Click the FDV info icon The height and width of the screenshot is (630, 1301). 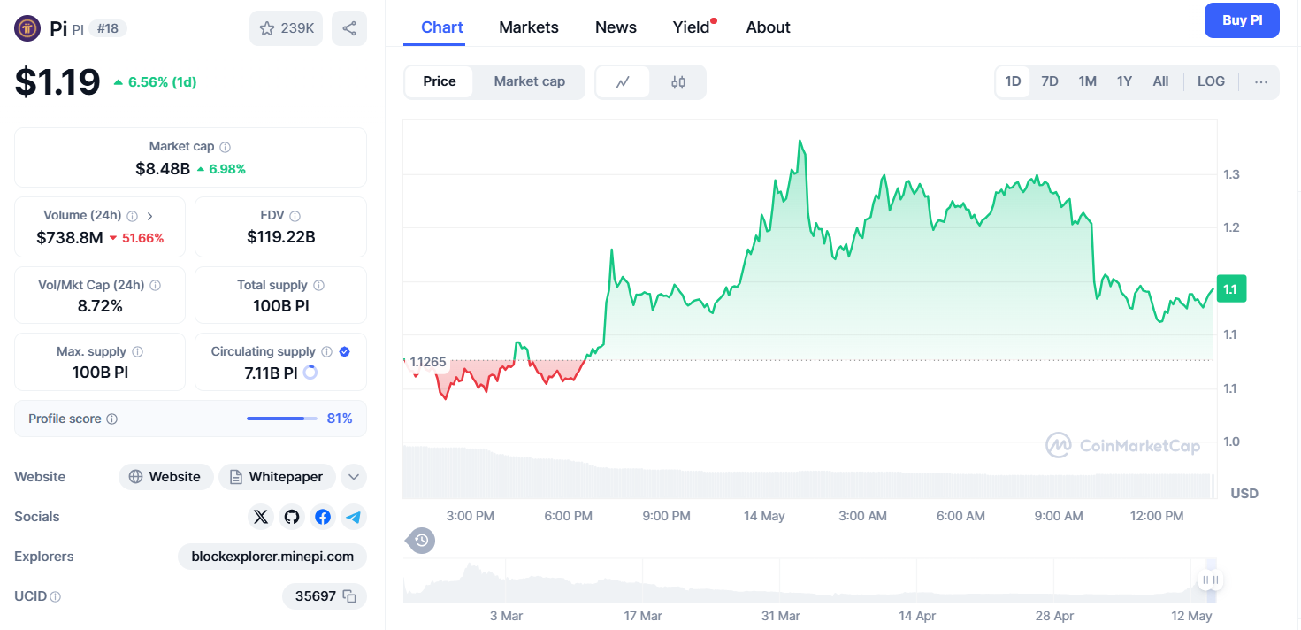coord(295,216)
